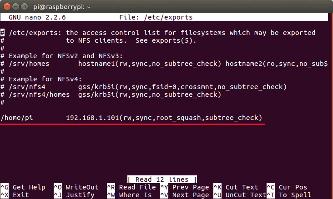This screenshot has width=333, height=199.
Task: Select the ^R Read File shortcut
Action: [131, 187]
